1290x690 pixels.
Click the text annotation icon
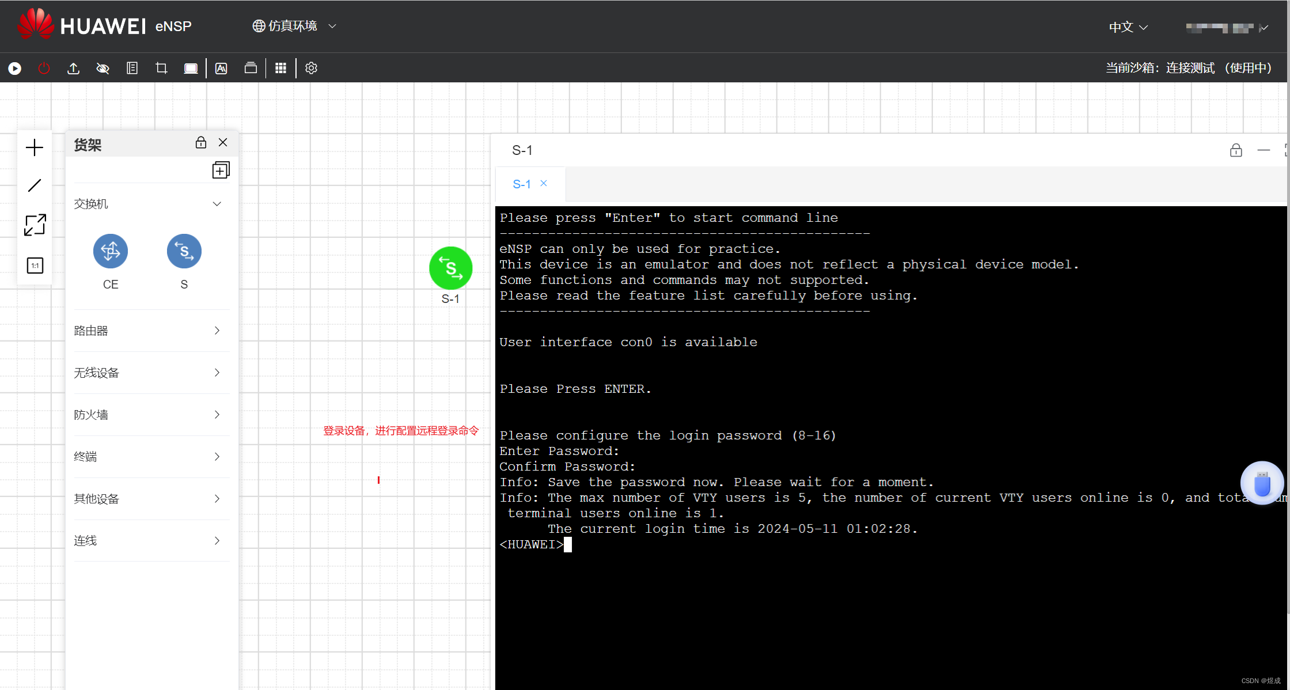tap(221, 69)
